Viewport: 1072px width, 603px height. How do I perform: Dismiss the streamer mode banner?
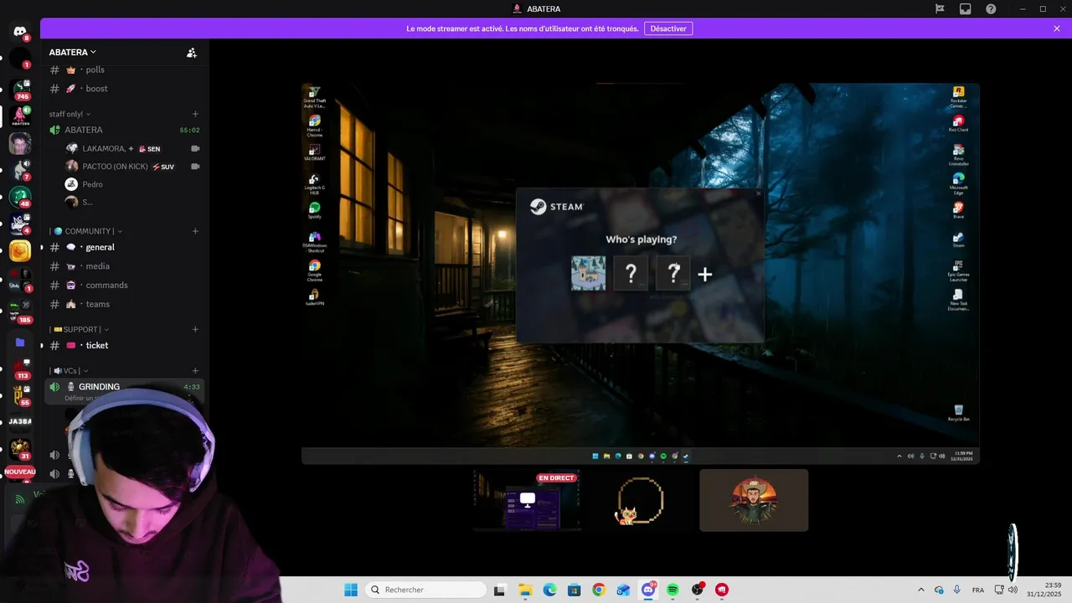coord(1057,28)
